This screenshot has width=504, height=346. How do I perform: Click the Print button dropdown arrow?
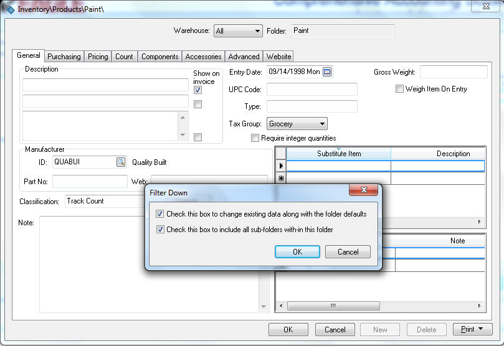click(483, 330)
